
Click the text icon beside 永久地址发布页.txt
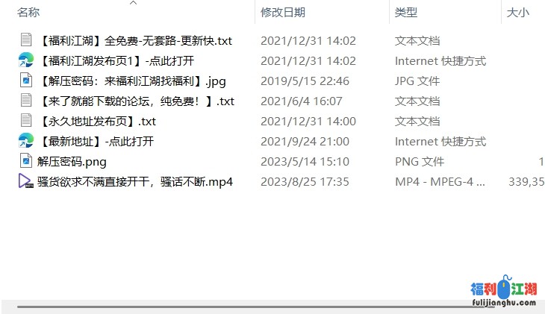coord(26,121)
